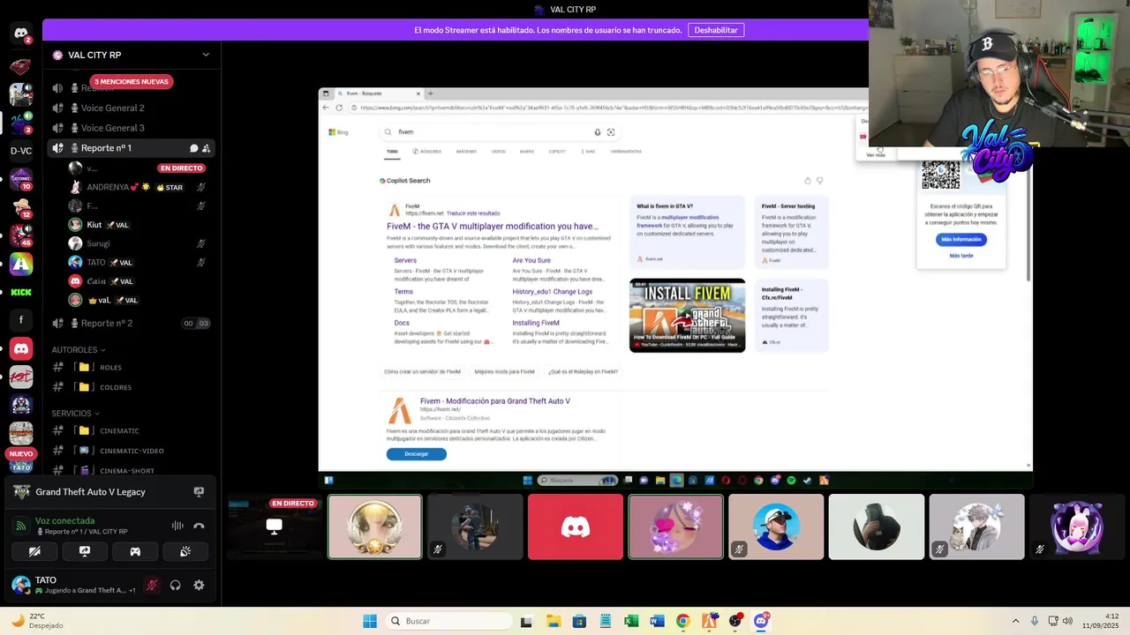Open Grand Theft Auto V Legacy stream icon
Screen dimensions: 1130x635
pos(199,492)
